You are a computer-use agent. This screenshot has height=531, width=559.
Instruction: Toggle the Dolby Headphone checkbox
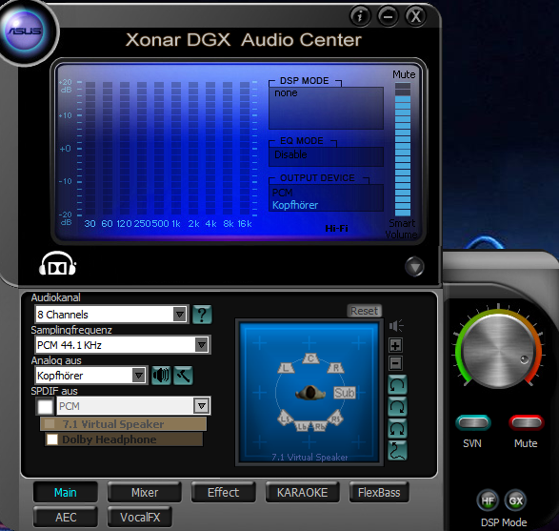(52, 439)
